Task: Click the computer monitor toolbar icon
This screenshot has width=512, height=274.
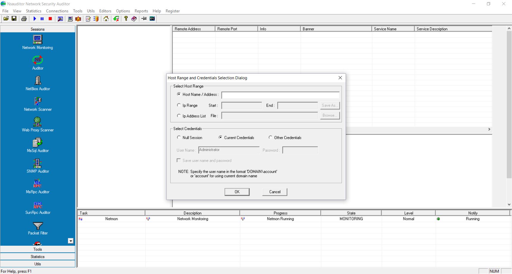Action: click(70, 19)
